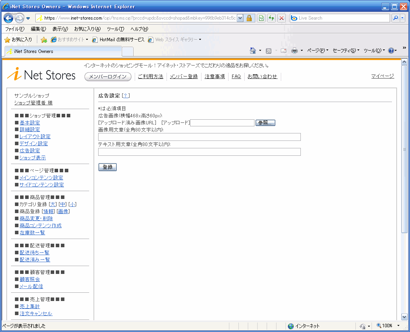Click the browser Back arrow button
410x332 pixels.
click(x=9, y=18)
